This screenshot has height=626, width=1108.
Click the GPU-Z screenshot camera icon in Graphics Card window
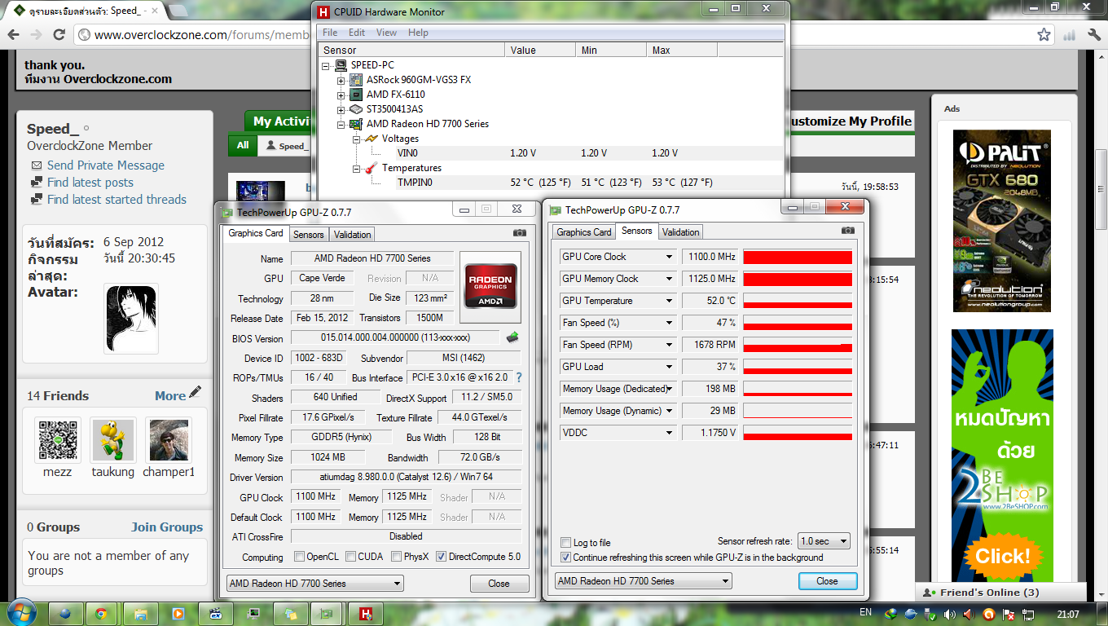pyautogui.click(x=520, y=233)
